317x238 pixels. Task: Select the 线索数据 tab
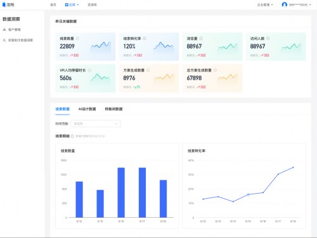coord(62,109)
